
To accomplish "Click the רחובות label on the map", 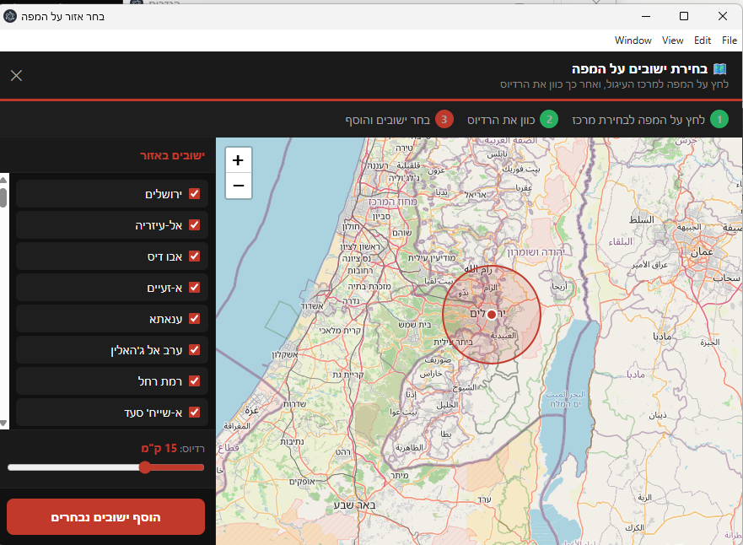I will [360, 271].
